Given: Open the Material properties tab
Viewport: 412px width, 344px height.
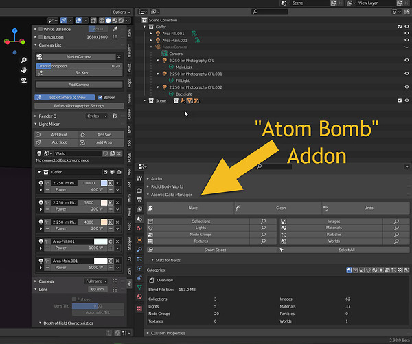Looking at the screenshot, I should coord(139,297).
